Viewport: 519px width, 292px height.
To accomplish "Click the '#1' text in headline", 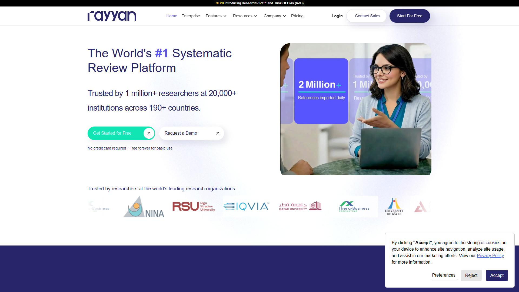I will click(x=162, y=53).
